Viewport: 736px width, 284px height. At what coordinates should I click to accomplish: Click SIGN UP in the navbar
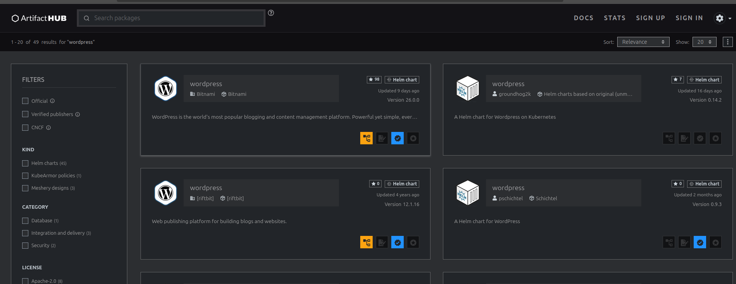coord(651,18)
